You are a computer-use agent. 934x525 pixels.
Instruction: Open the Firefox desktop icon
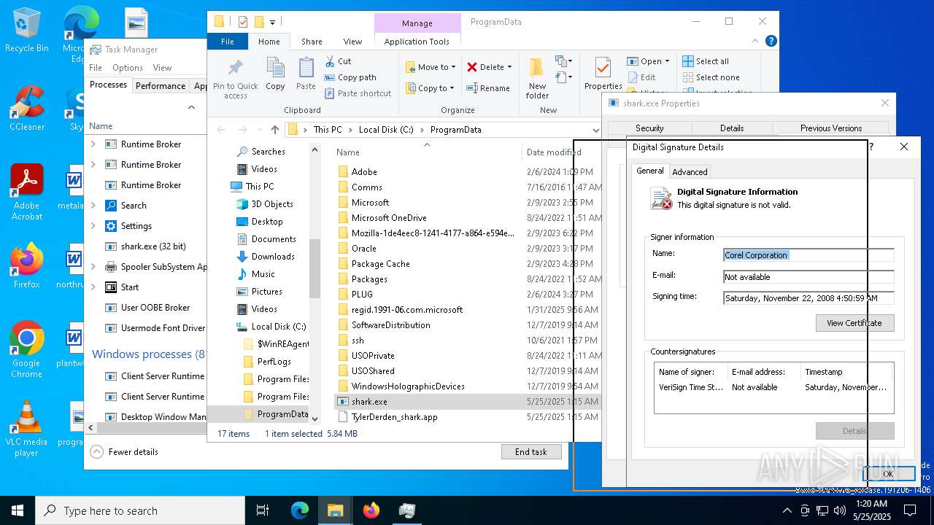(x=26, y=265)
